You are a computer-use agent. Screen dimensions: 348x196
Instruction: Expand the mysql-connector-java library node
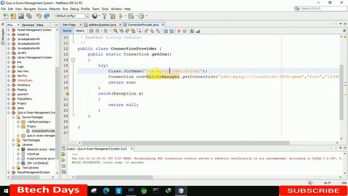tap(18, 158)
